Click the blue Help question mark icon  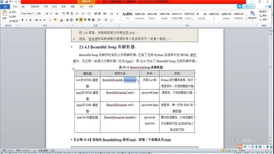270,6
